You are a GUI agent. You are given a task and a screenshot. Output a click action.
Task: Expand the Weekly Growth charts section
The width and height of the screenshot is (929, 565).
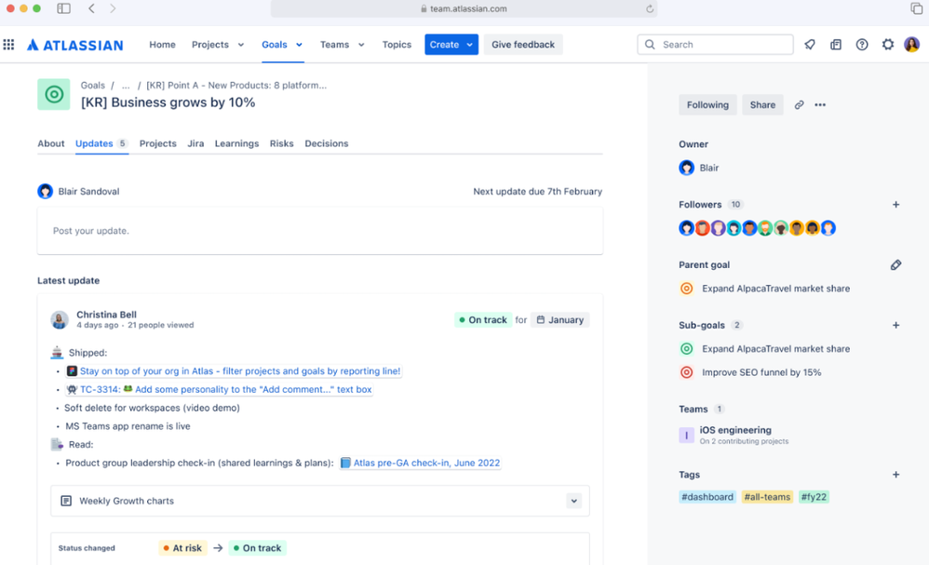click(x=575, y=500)
